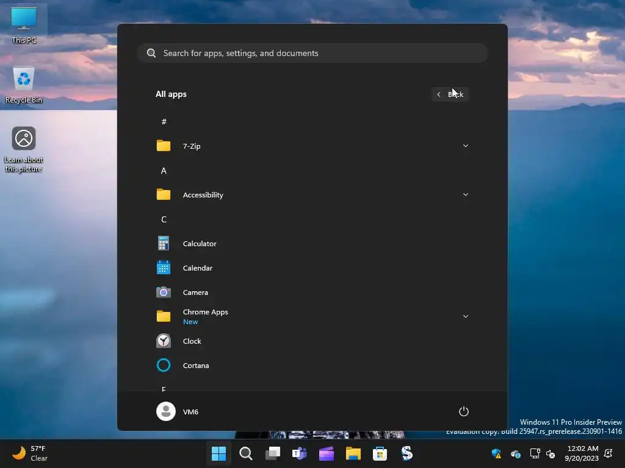Launch Microsoft Teams from taskbar
This screenshot has width=625, height=468.
point(299,453)
